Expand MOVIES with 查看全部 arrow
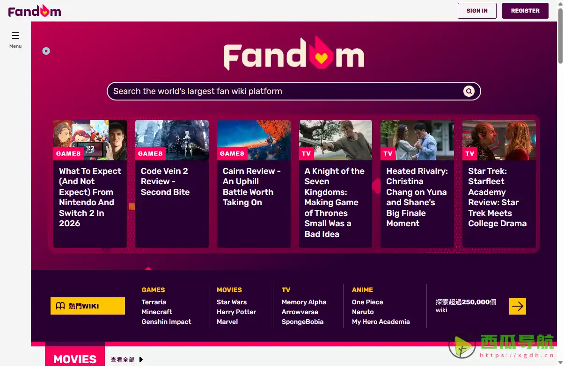Viewport: 564px width, 366px height. [x=141, y=359]
